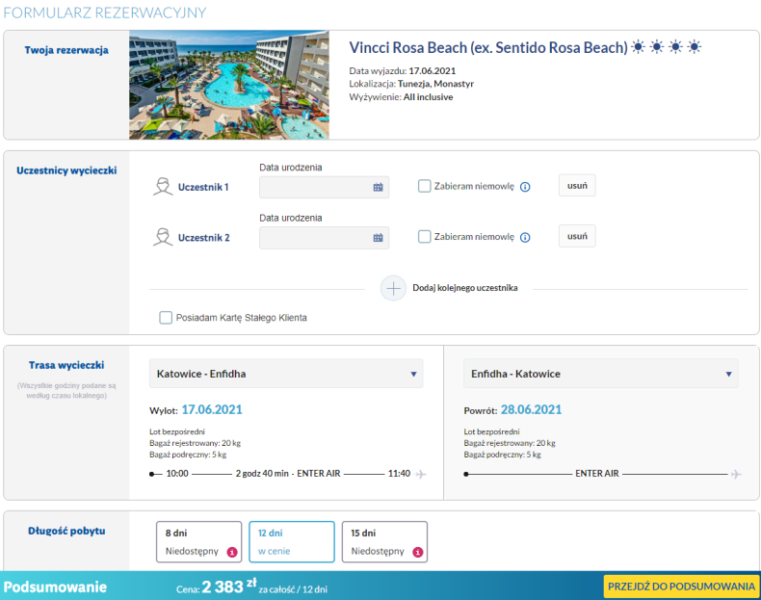Image resolution: width=761 pixels, height=600 pixels.
Task: Open the Vincci Rosa Beach hotel title
Action: 488,47
